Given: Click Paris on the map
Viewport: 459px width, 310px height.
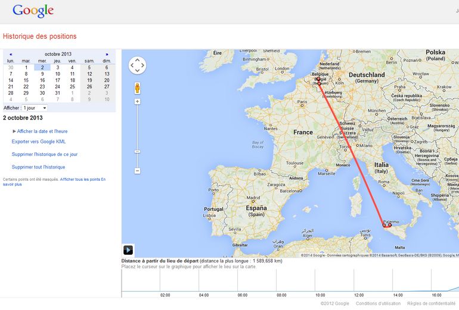Looking at the screenshot, I should click(302, 102).
